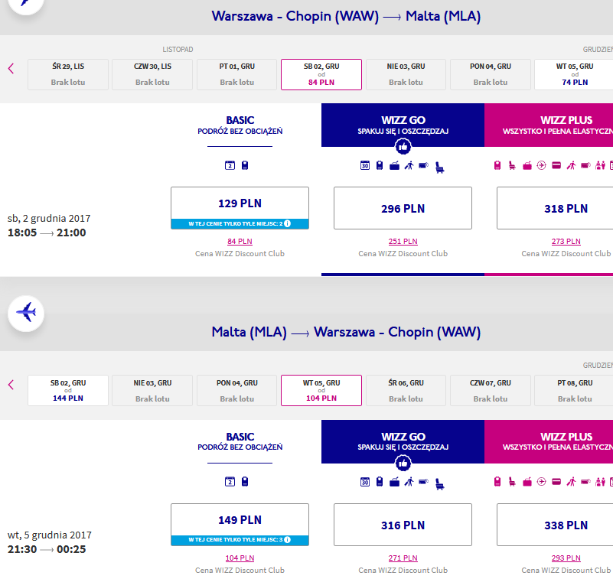This screenshot has width=613, height=579.
Task: Select return date ŚR 06, GRU
Action: 406,390
